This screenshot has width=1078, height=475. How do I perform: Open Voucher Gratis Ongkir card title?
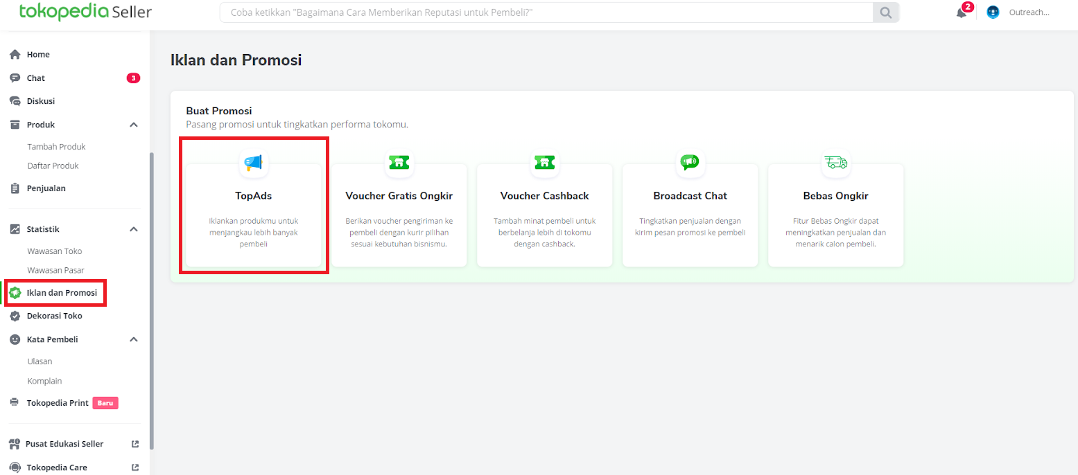coord(399,196)
